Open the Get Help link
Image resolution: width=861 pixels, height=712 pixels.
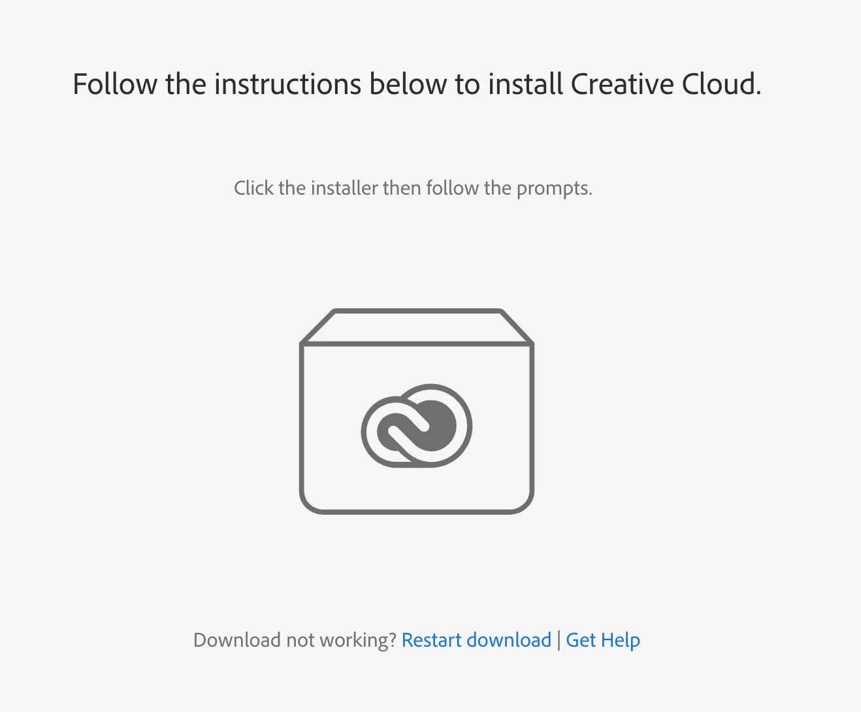pos(603,640)
